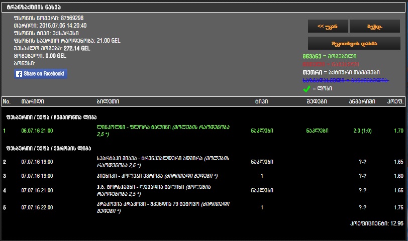Viewport: 408px width, 241px height.
Task: Click the coefficient 1.70
Action: pos(398,131)
